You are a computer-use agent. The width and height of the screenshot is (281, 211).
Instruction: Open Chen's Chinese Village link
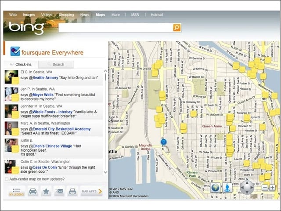click(52, 146)
